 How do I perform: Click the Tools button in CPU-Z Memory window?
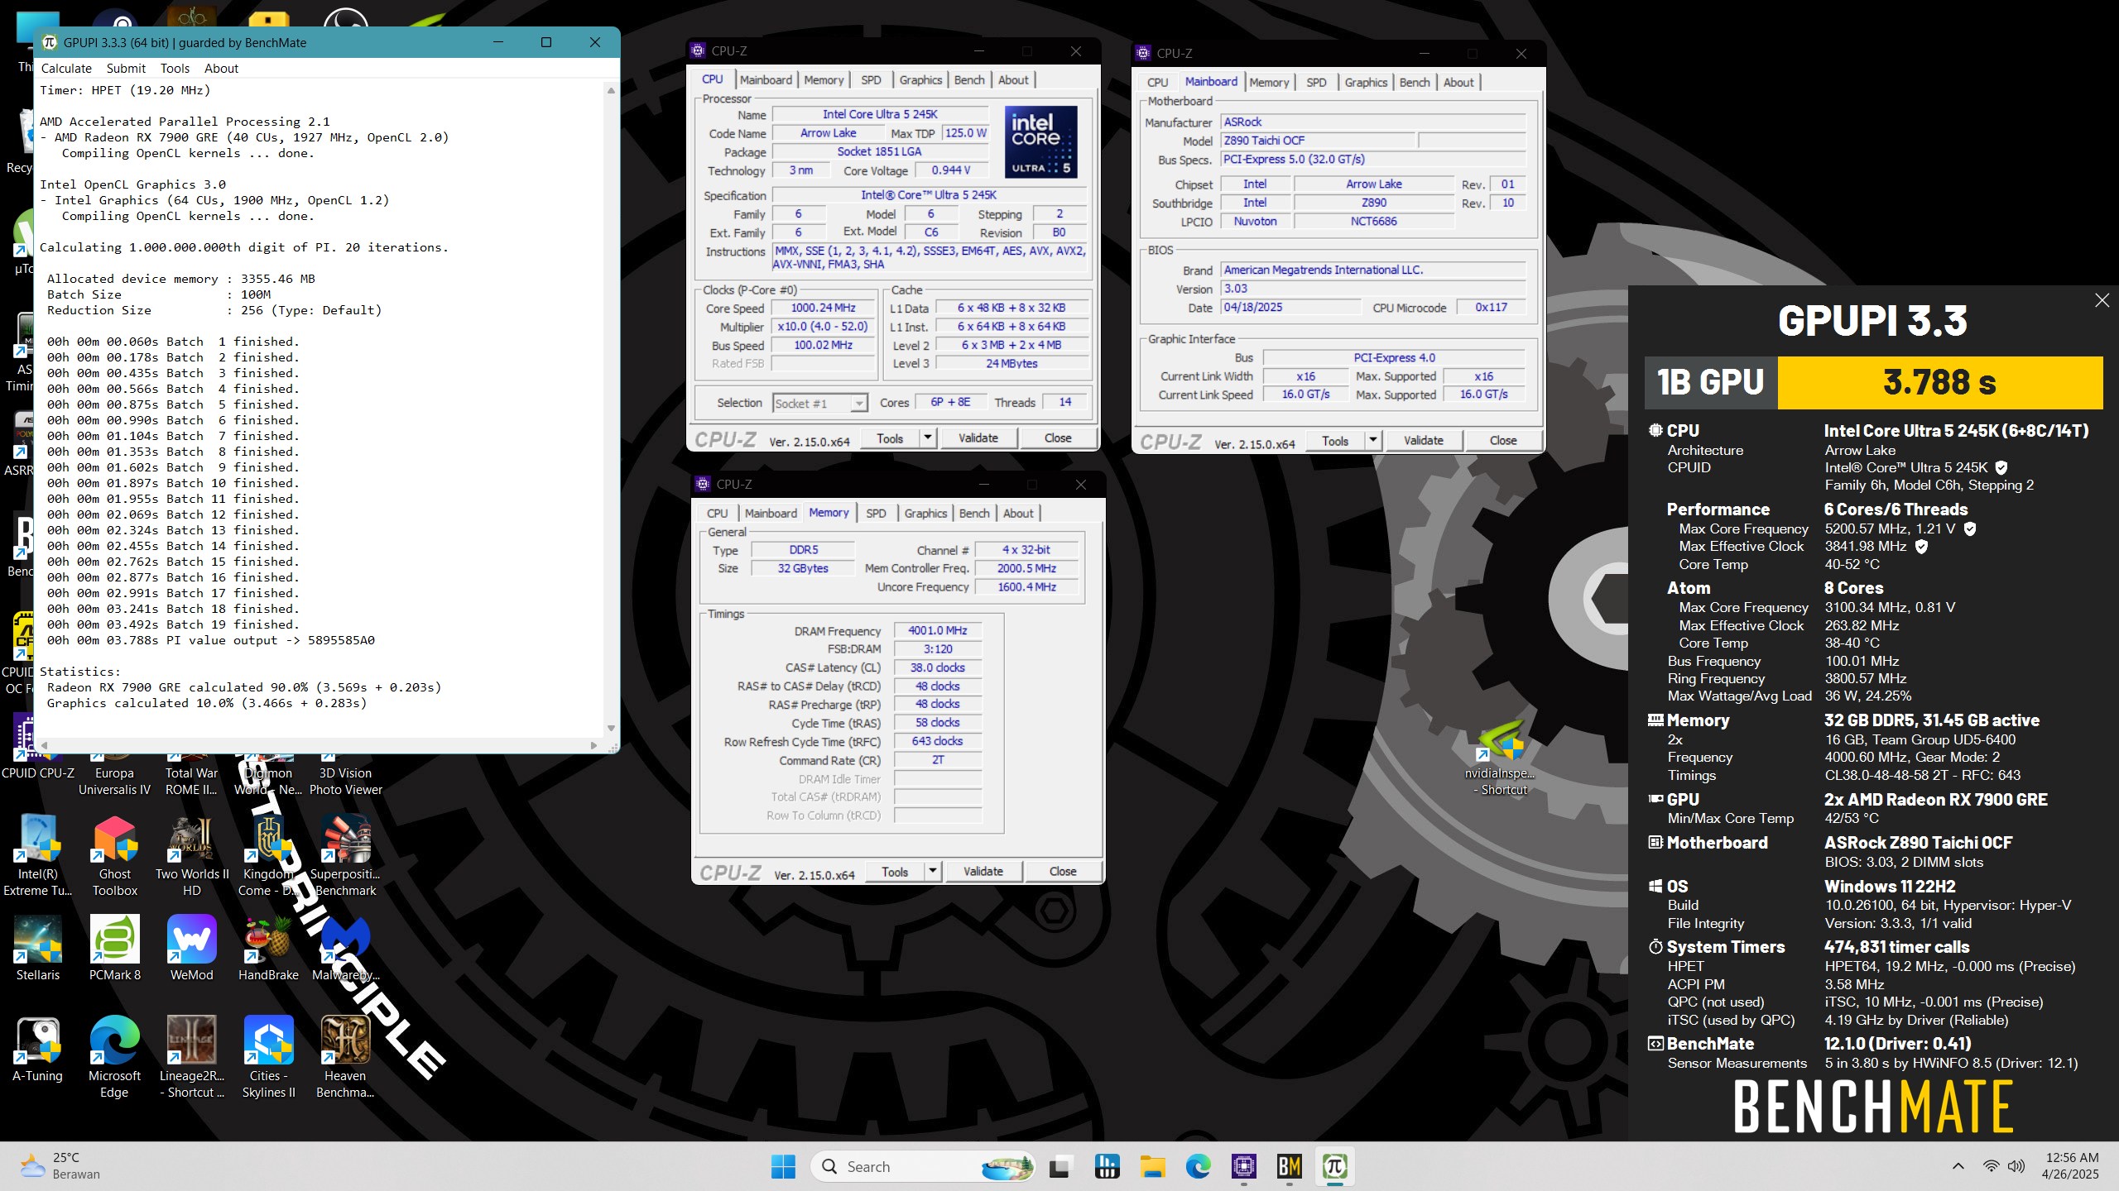pyautogui.click(x=895, y=872)
